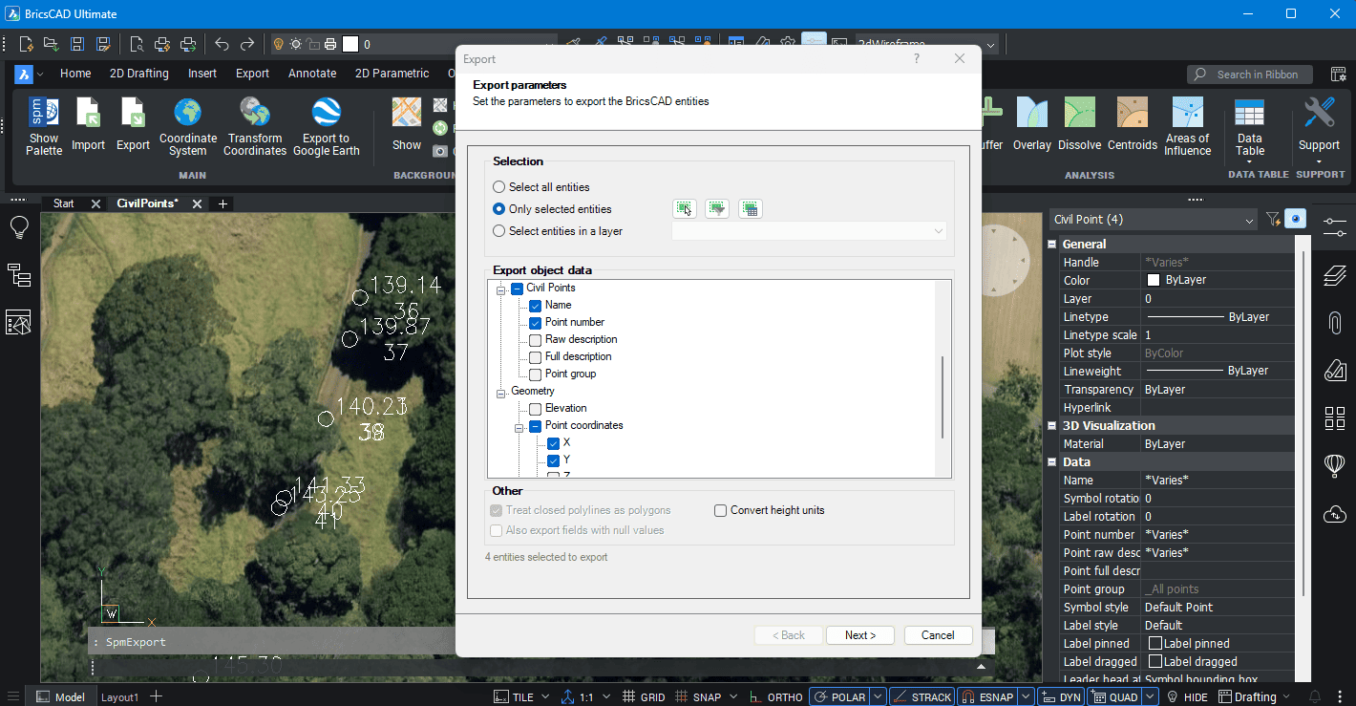Switch to the Start document tab

tap(63, 203)
